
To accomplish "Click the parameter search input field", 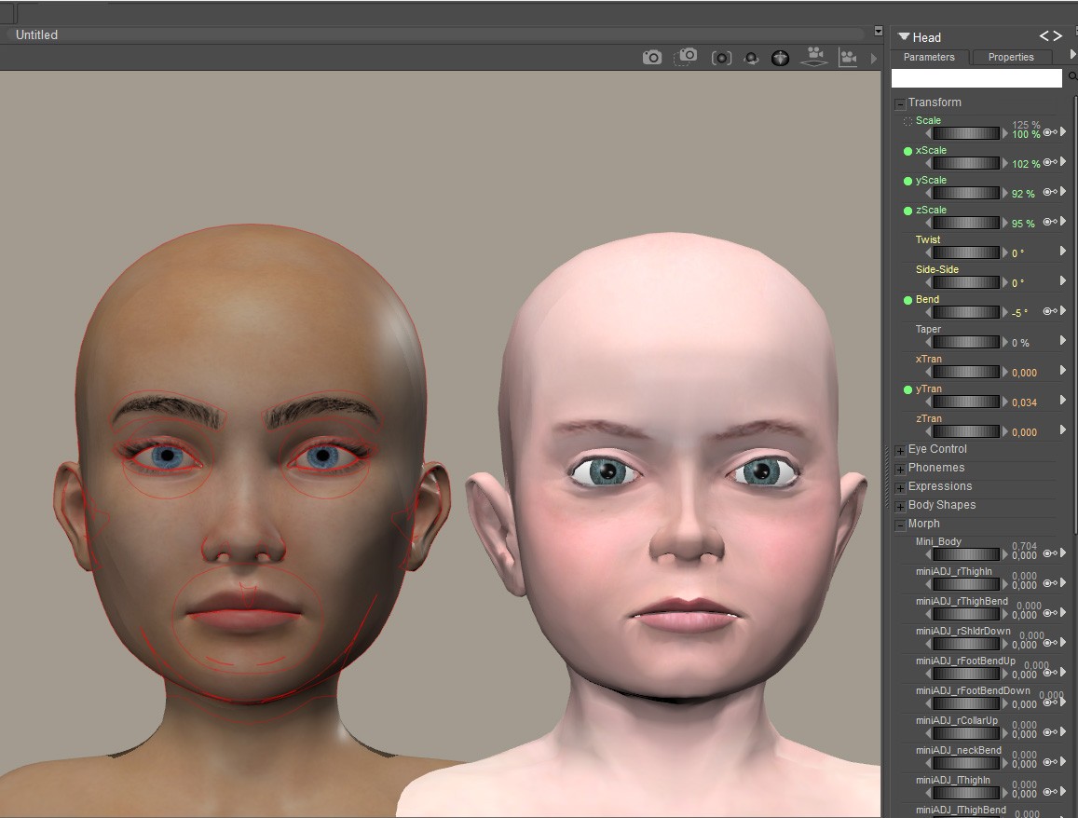I will pos(976,78).
